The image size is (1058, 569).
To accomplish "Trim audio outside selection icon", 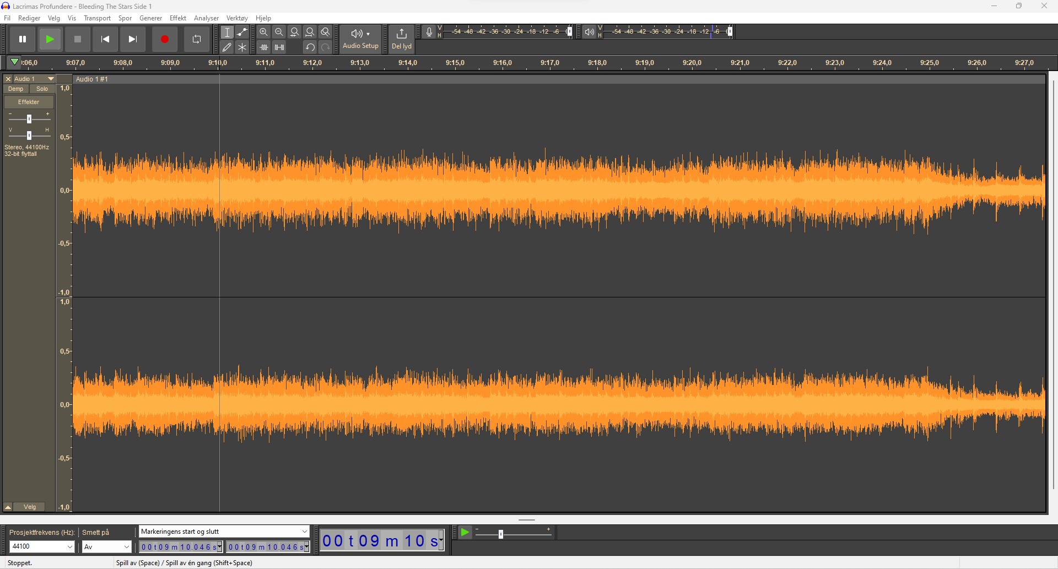I will tap(264, 47).
